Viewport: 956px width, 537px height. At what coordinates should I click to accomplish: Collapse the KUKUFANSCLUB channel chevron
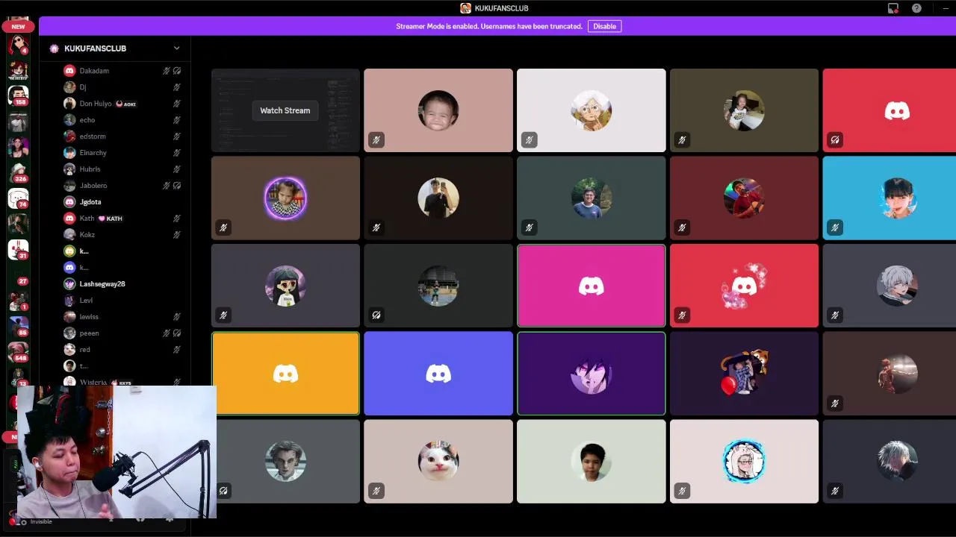tap(176, 48)
